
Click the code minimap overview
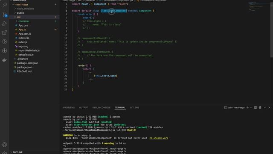point(258,7)
